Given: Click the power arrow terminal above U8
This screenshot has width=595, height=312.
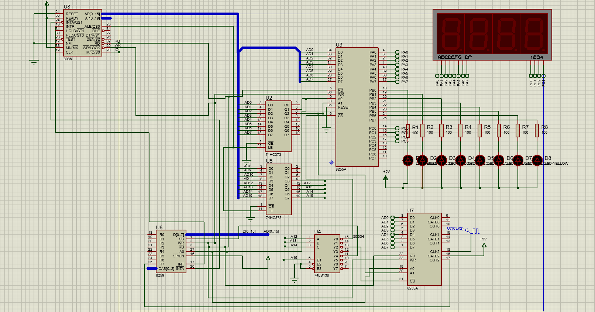Looking at the screenshot, I should click(47, 4).
